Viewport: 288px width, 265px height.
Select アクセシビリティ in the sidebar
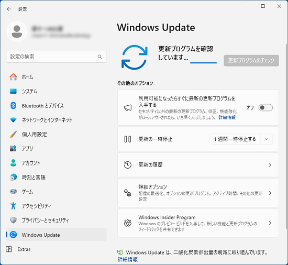pyautogui.click(x=56, y=206)
